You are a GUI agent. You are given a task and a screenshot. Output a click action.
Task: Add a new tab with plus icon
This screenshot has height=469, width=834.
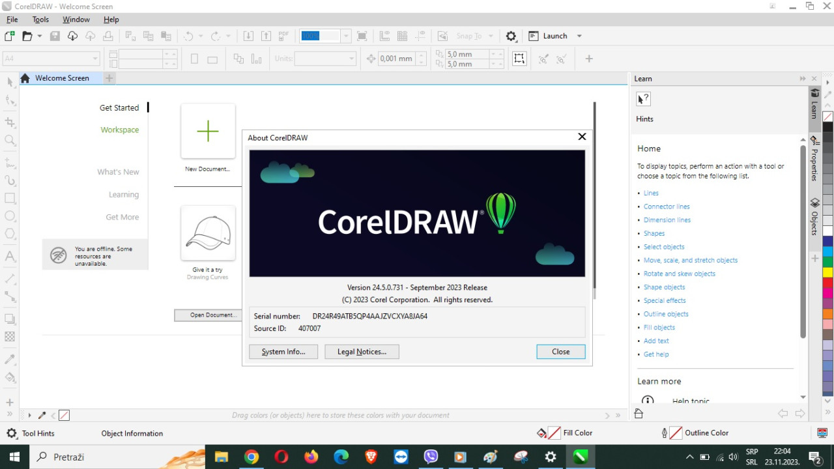tap(109, 78)
